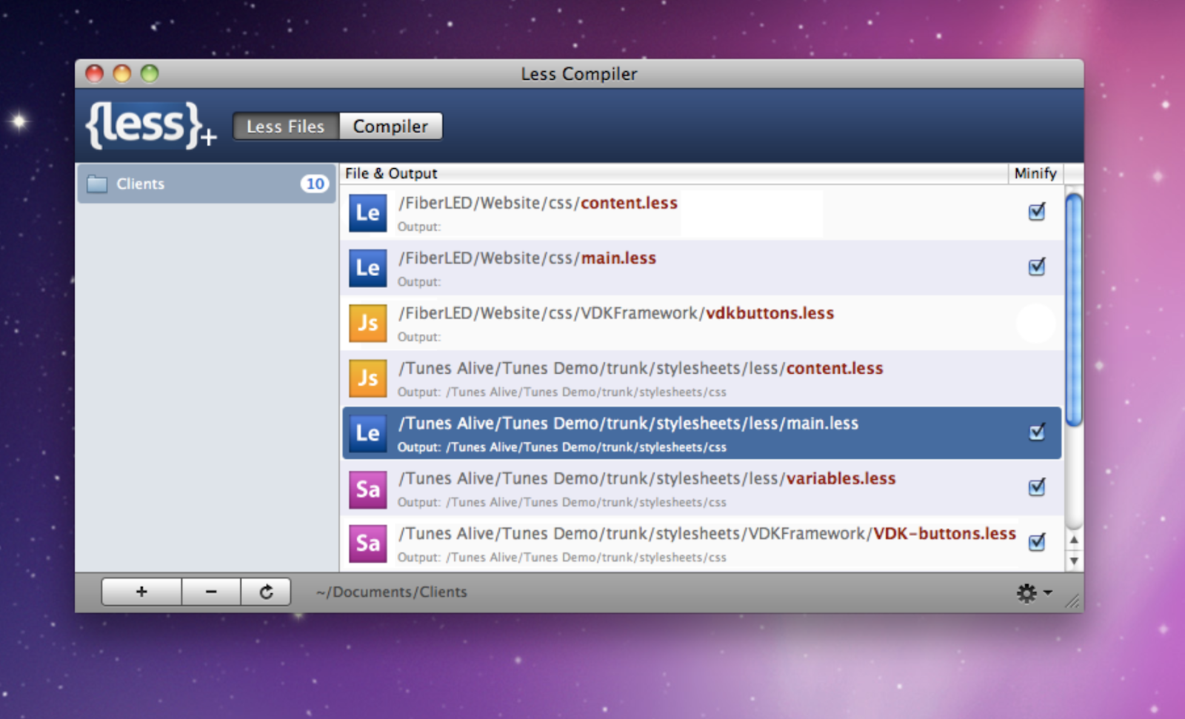Click the refresh button in bottom bar
Image resolution: width=1185 pixels, height=719 pixels.
coord(266,592)
